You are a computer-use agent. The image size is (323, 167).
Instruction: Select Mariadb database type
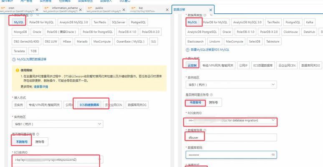[x=82, y=41]
